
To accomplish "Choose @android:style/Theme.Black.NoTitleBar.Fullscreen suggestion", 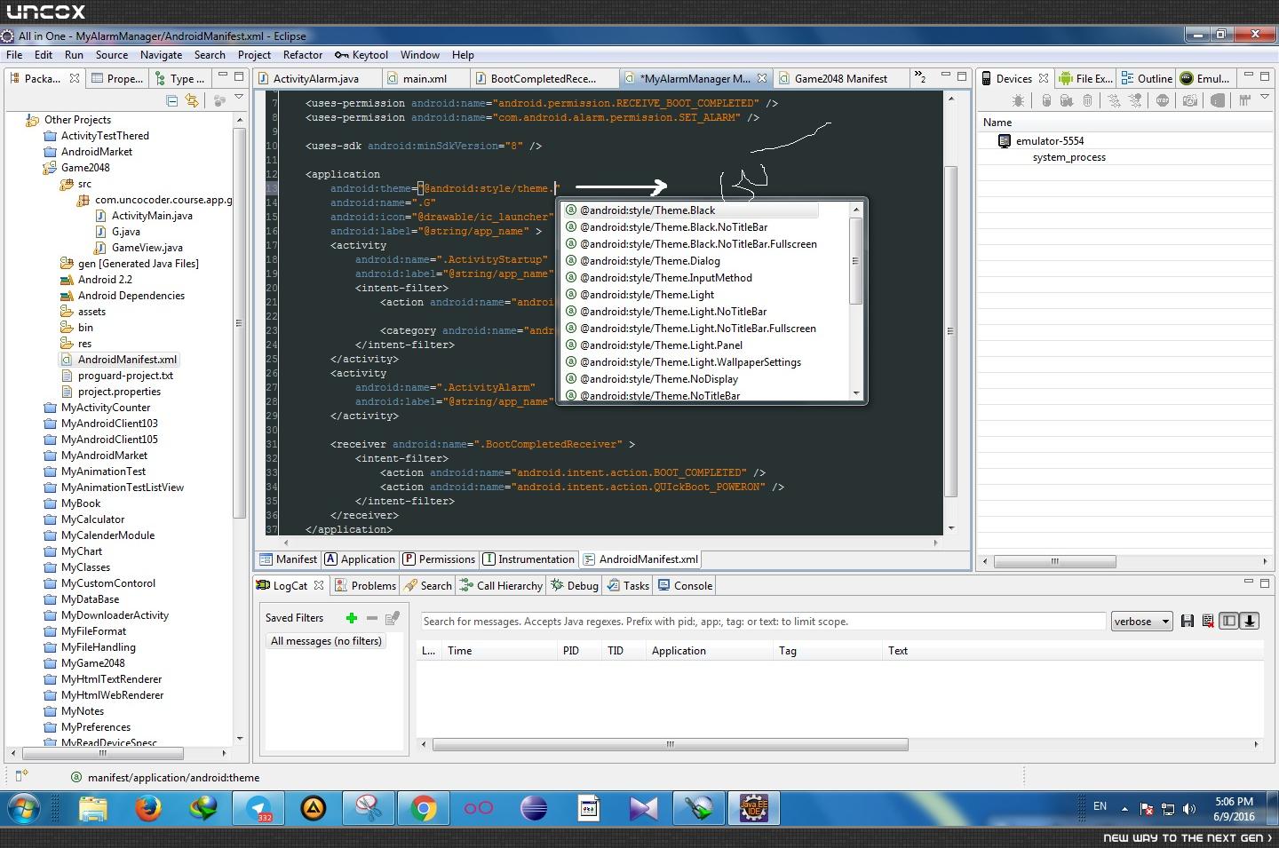I will (x=698, y=244).
